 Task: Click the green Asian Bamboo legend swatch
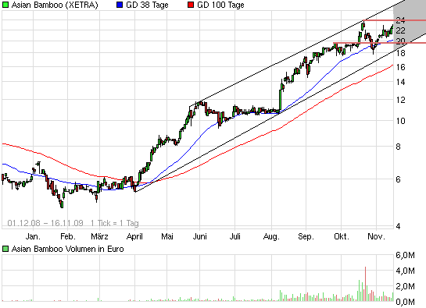[5, 5]
